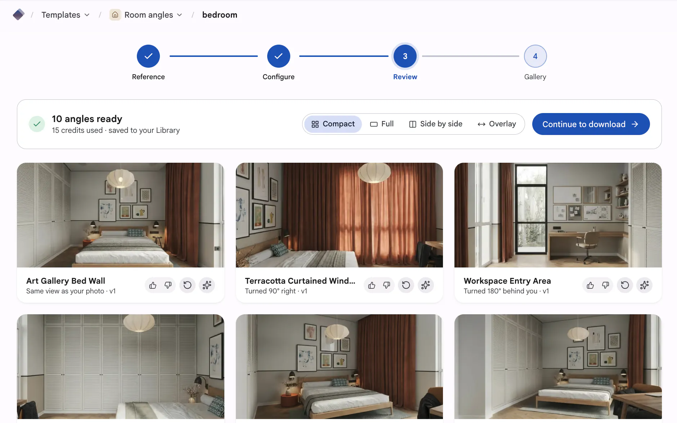Go back to the Configure step
Screen dimensions: 677x423
pyautogui.click(x=279, y=56)
